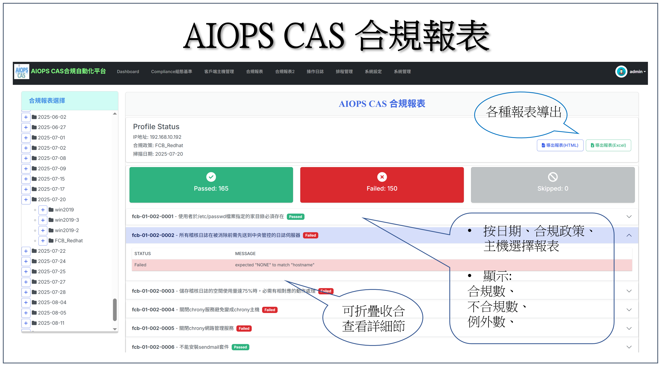Click the green Passed checkmark icon
This screenshot has width=661, height=366.
(x=211, y=177)
